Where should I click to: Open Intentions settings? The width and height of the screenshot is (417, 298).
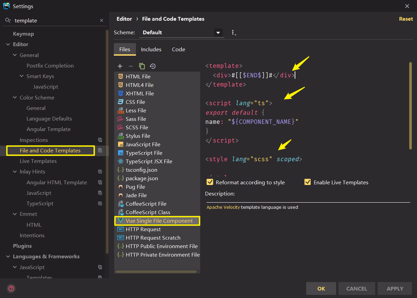pos(32,236)
